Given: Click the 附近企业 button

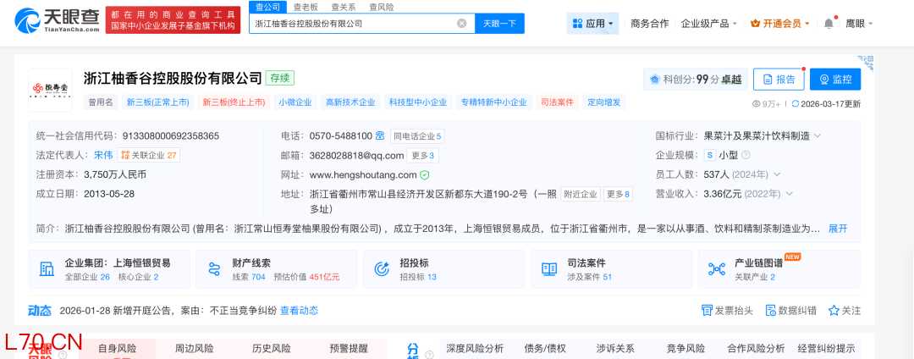Looking at the screenshot, I should (x=580, y=194).
